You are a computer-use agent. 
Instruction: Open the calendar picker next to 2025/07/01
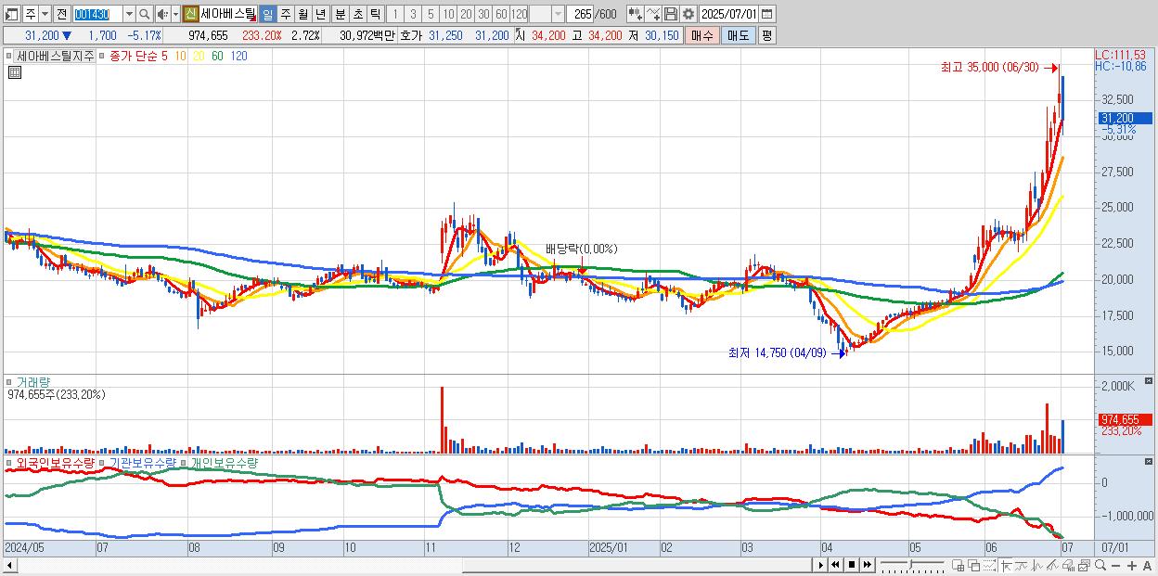click(766, 15)
